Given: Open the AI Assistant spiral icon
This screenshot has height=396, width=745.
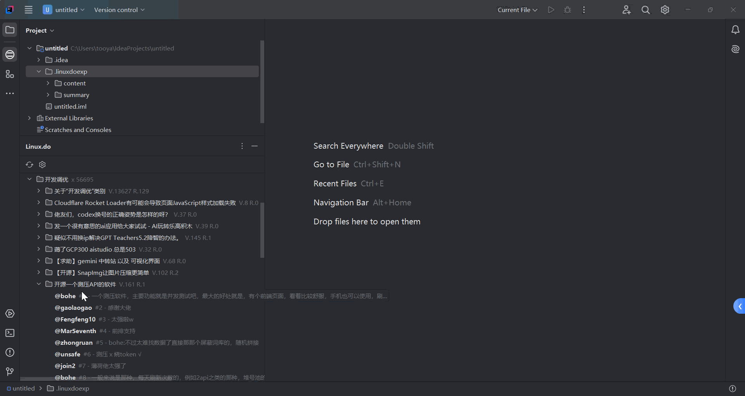Looking at the screenshot, I should point(735,49).
